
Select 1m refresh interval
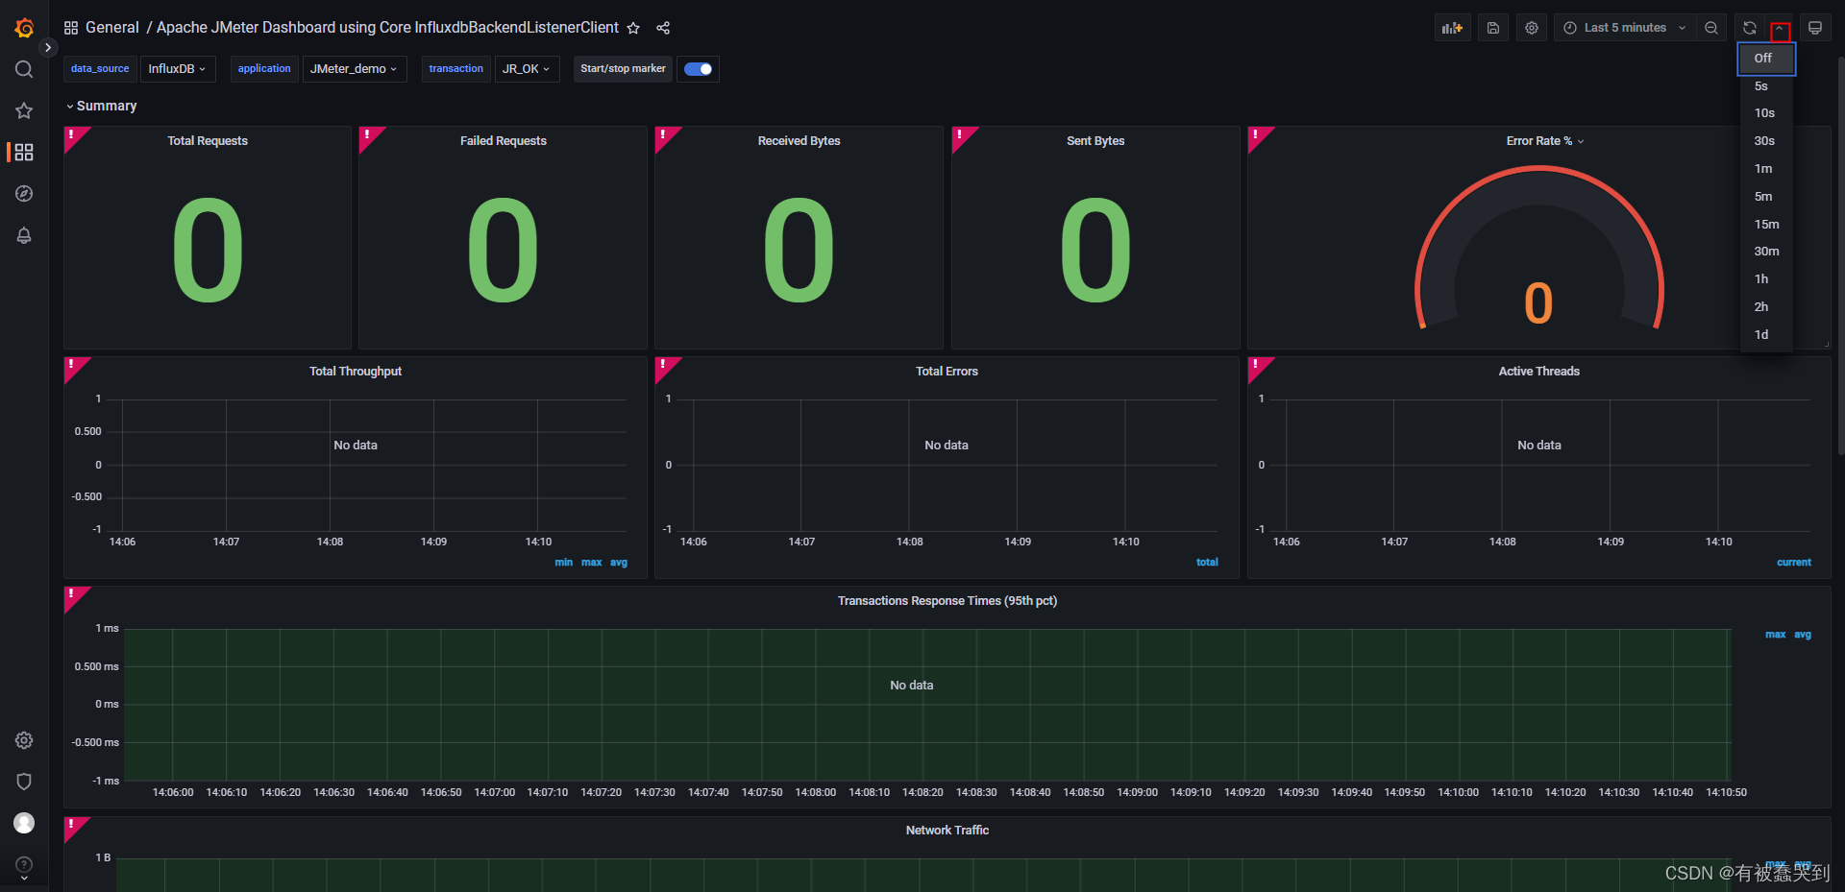1766,169
